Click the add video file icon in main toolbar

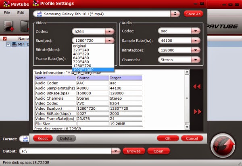pyautogui.click(x=9, y=26)
